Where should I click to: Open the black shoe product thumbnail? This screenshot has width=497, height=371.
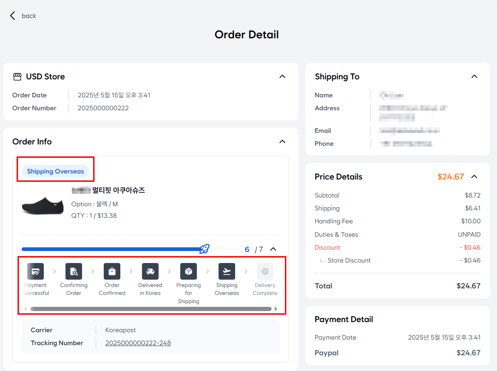(43, 206)
